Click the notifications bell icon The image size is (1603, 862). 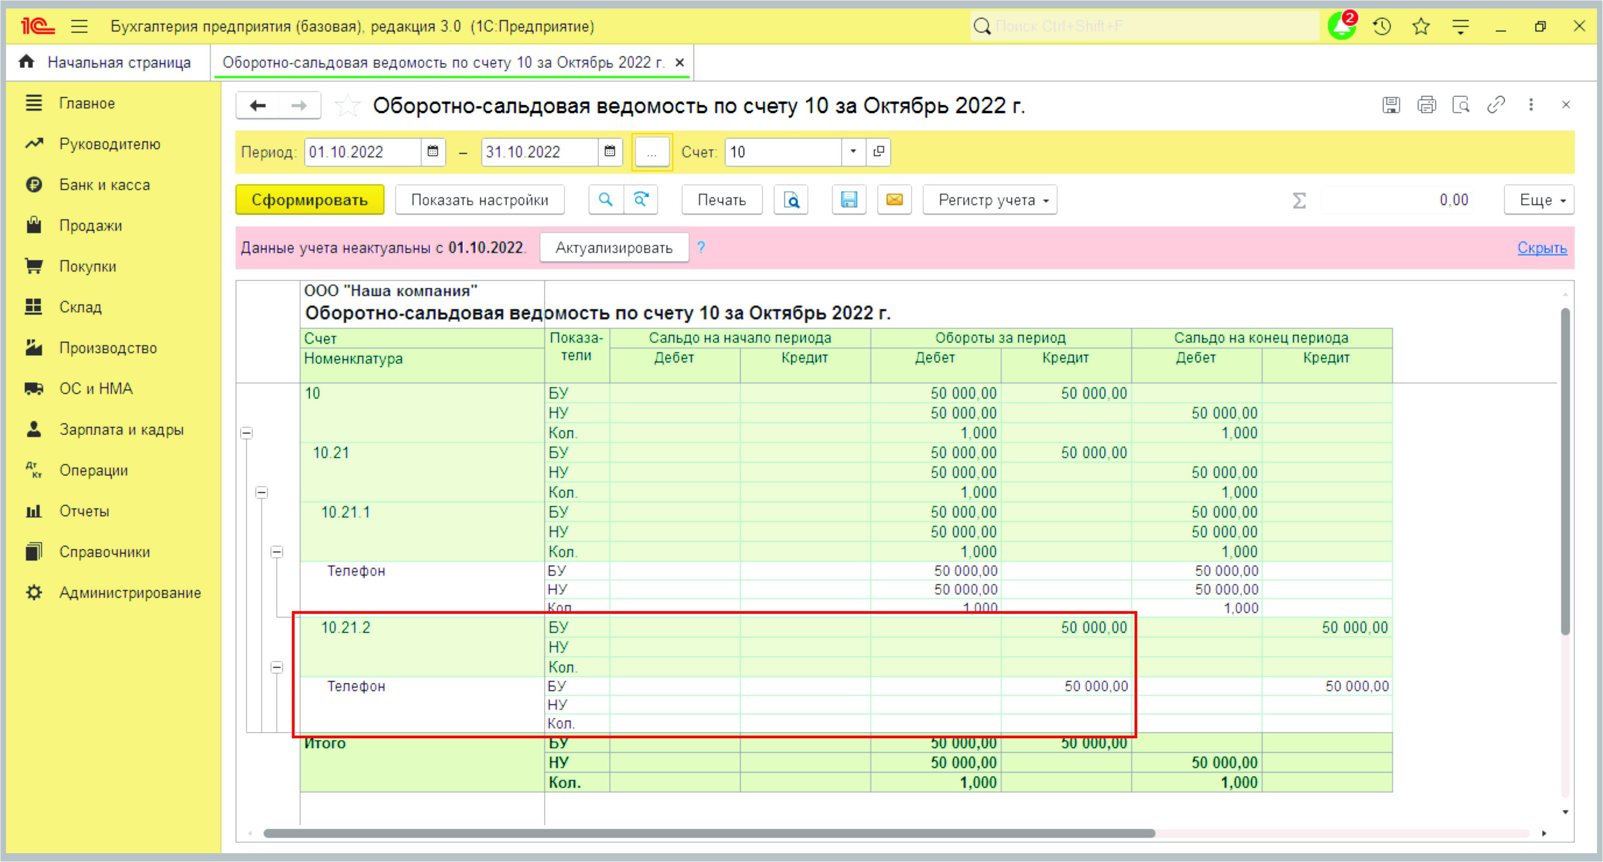[x=1342, y=26]
